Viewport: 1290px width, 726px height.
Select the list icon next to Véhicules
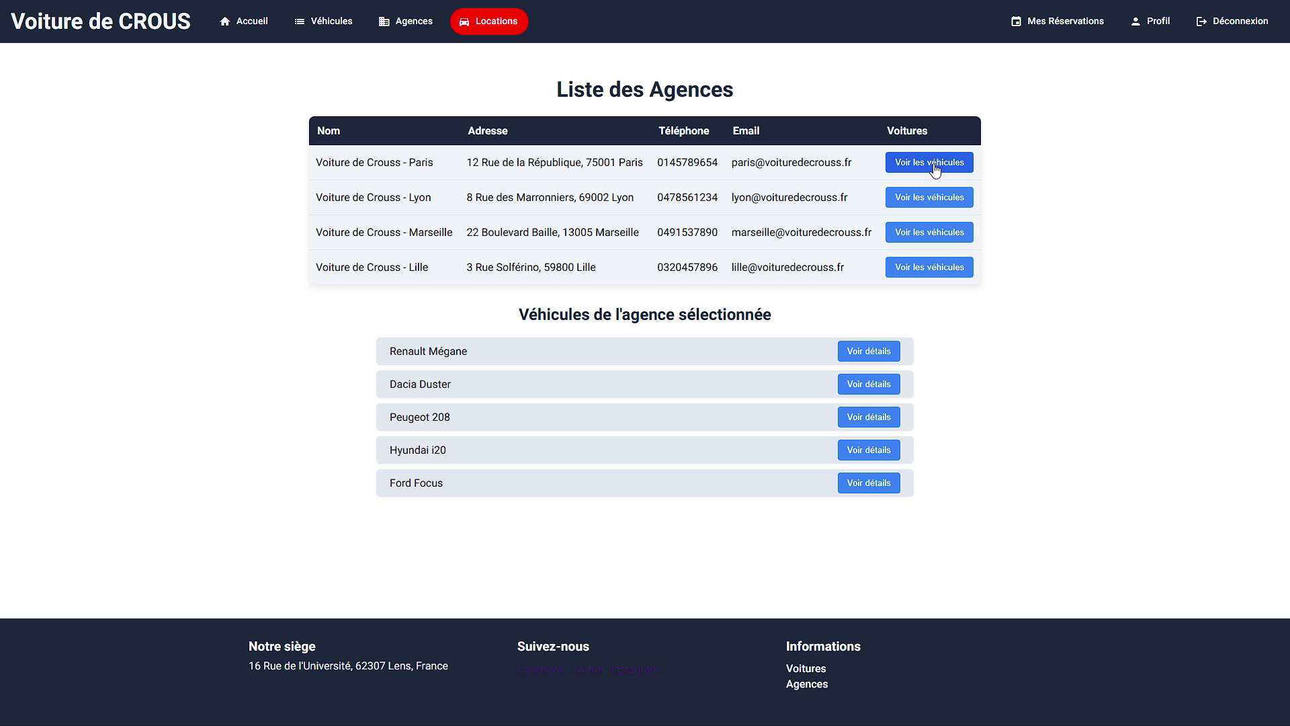pos(299,21)
